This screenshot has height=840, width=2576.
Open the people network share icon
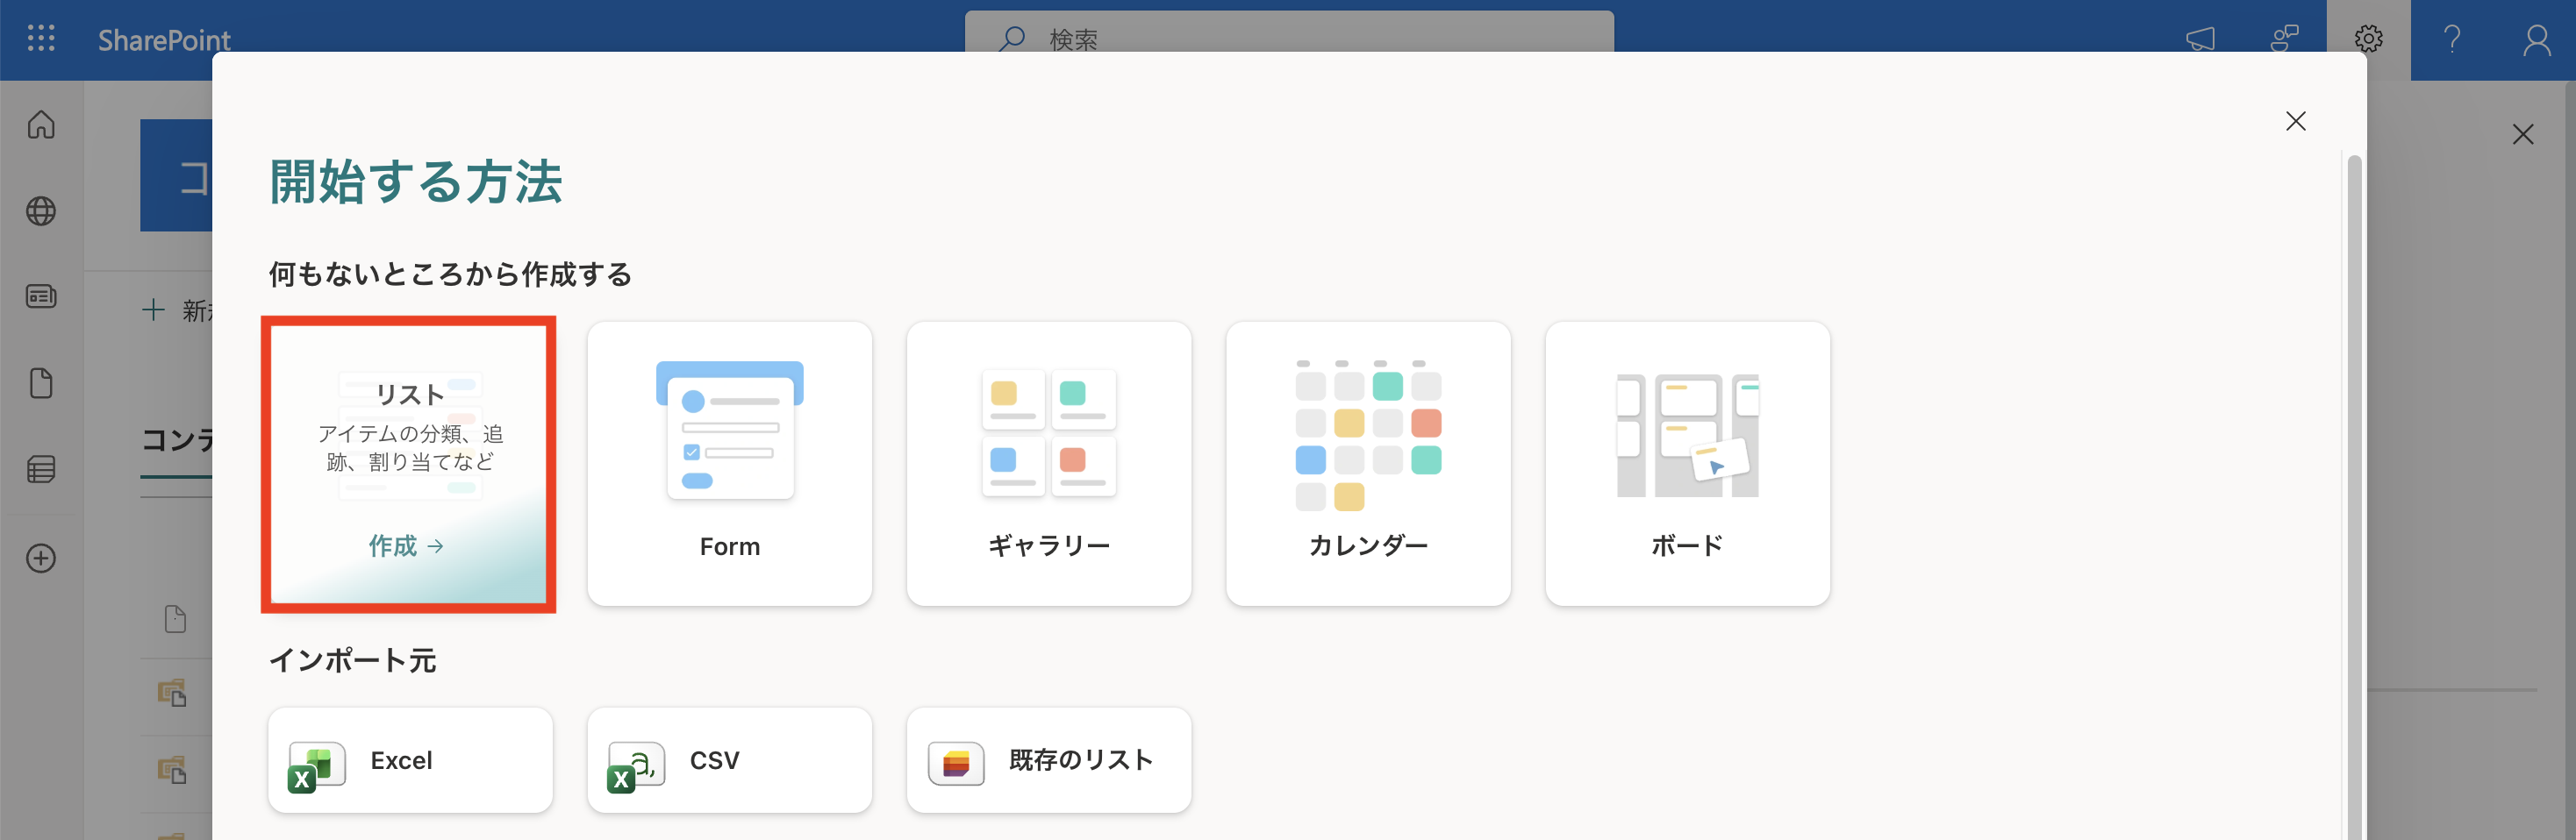click(x=2284, y=39)
